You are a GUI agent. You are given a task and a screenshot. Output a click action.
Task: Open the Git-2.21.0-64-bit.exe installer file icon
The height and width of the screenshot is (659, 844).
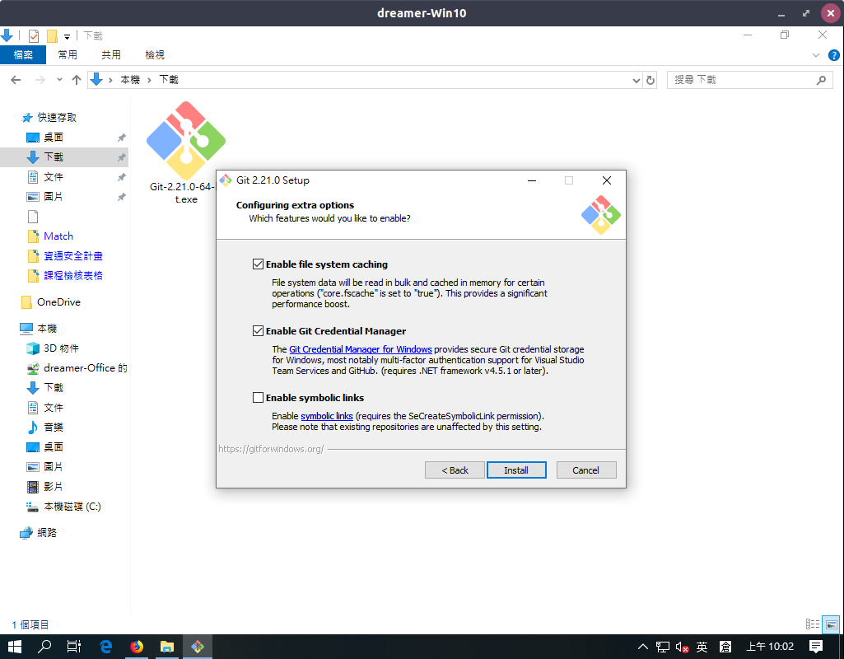click(185, 140)
